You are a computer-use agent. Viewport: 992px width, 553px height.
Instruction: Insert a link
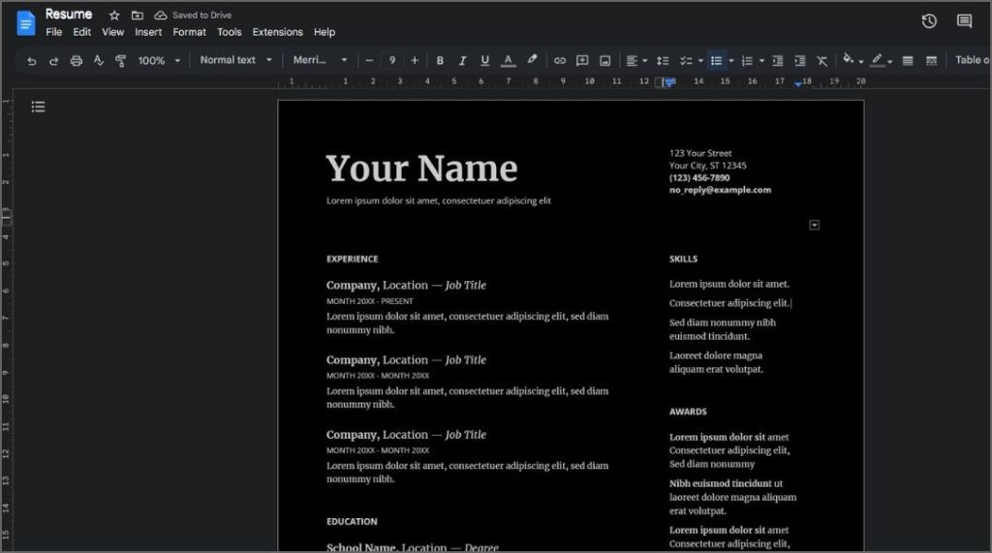(x=560, y=61)
